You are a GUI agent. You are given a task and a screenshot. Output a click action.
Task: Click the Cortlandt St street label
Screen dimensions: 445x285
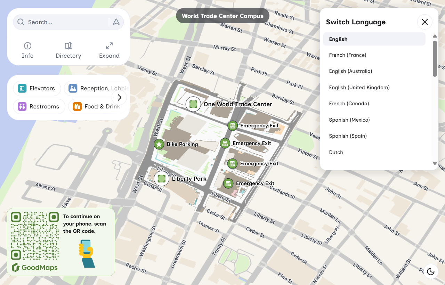coord(282,192)
